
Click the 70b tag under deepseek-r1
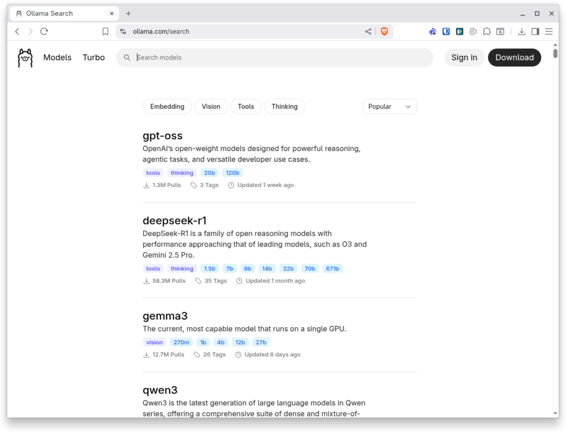point(310,269)
